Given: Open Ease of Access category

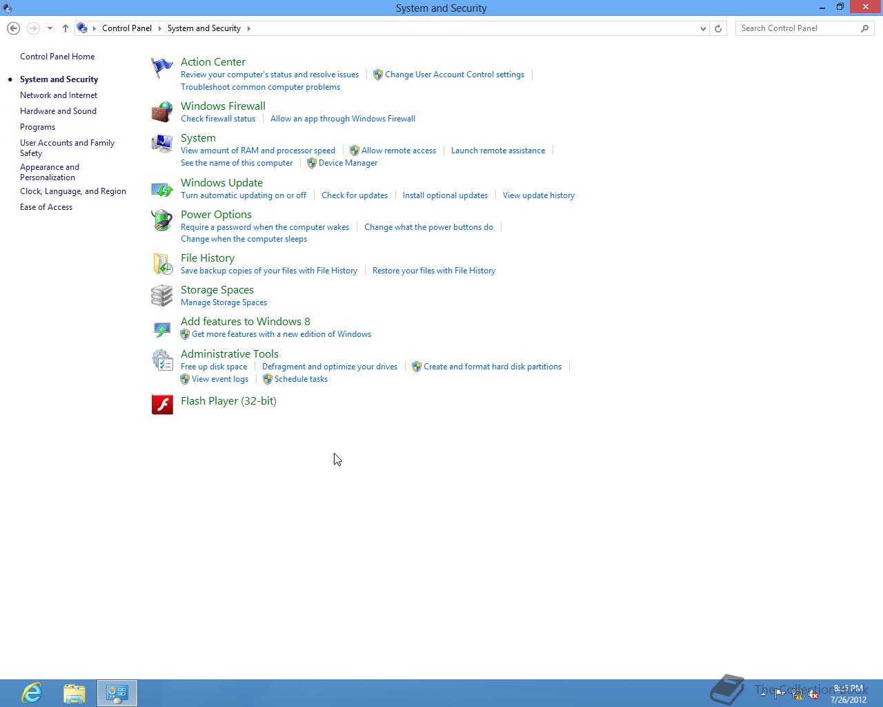Looking at the screenshot, I should 46,207.
